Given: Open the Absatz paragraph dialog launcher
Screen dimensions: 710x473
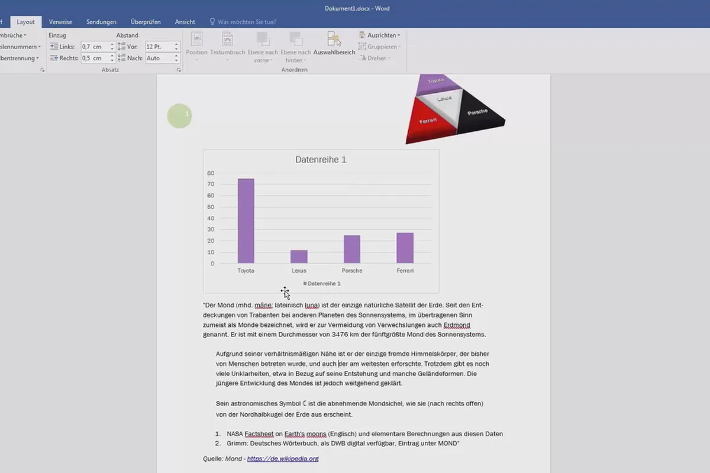Looking at the screenshot, I should point(179,70).
